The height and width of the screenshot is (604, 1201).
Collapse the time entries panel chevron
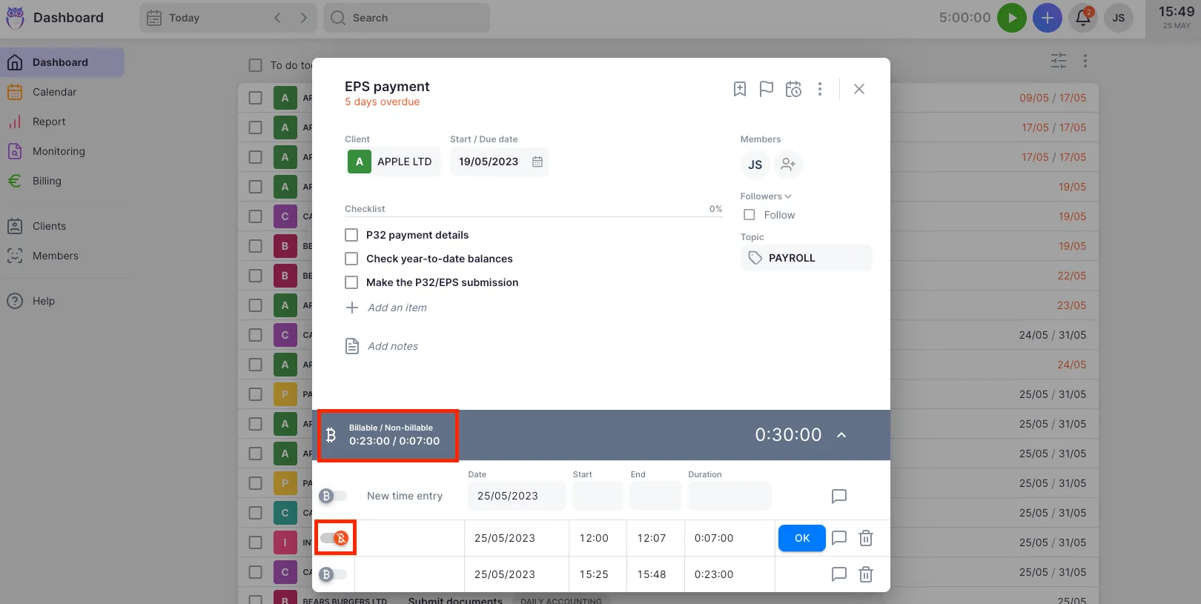pos(841,435)
